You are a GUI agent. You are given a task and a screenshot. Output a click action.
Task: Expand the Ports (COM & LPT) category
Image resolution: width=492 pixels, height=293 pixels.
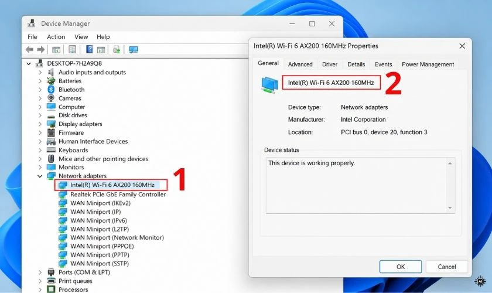[40, 272]
